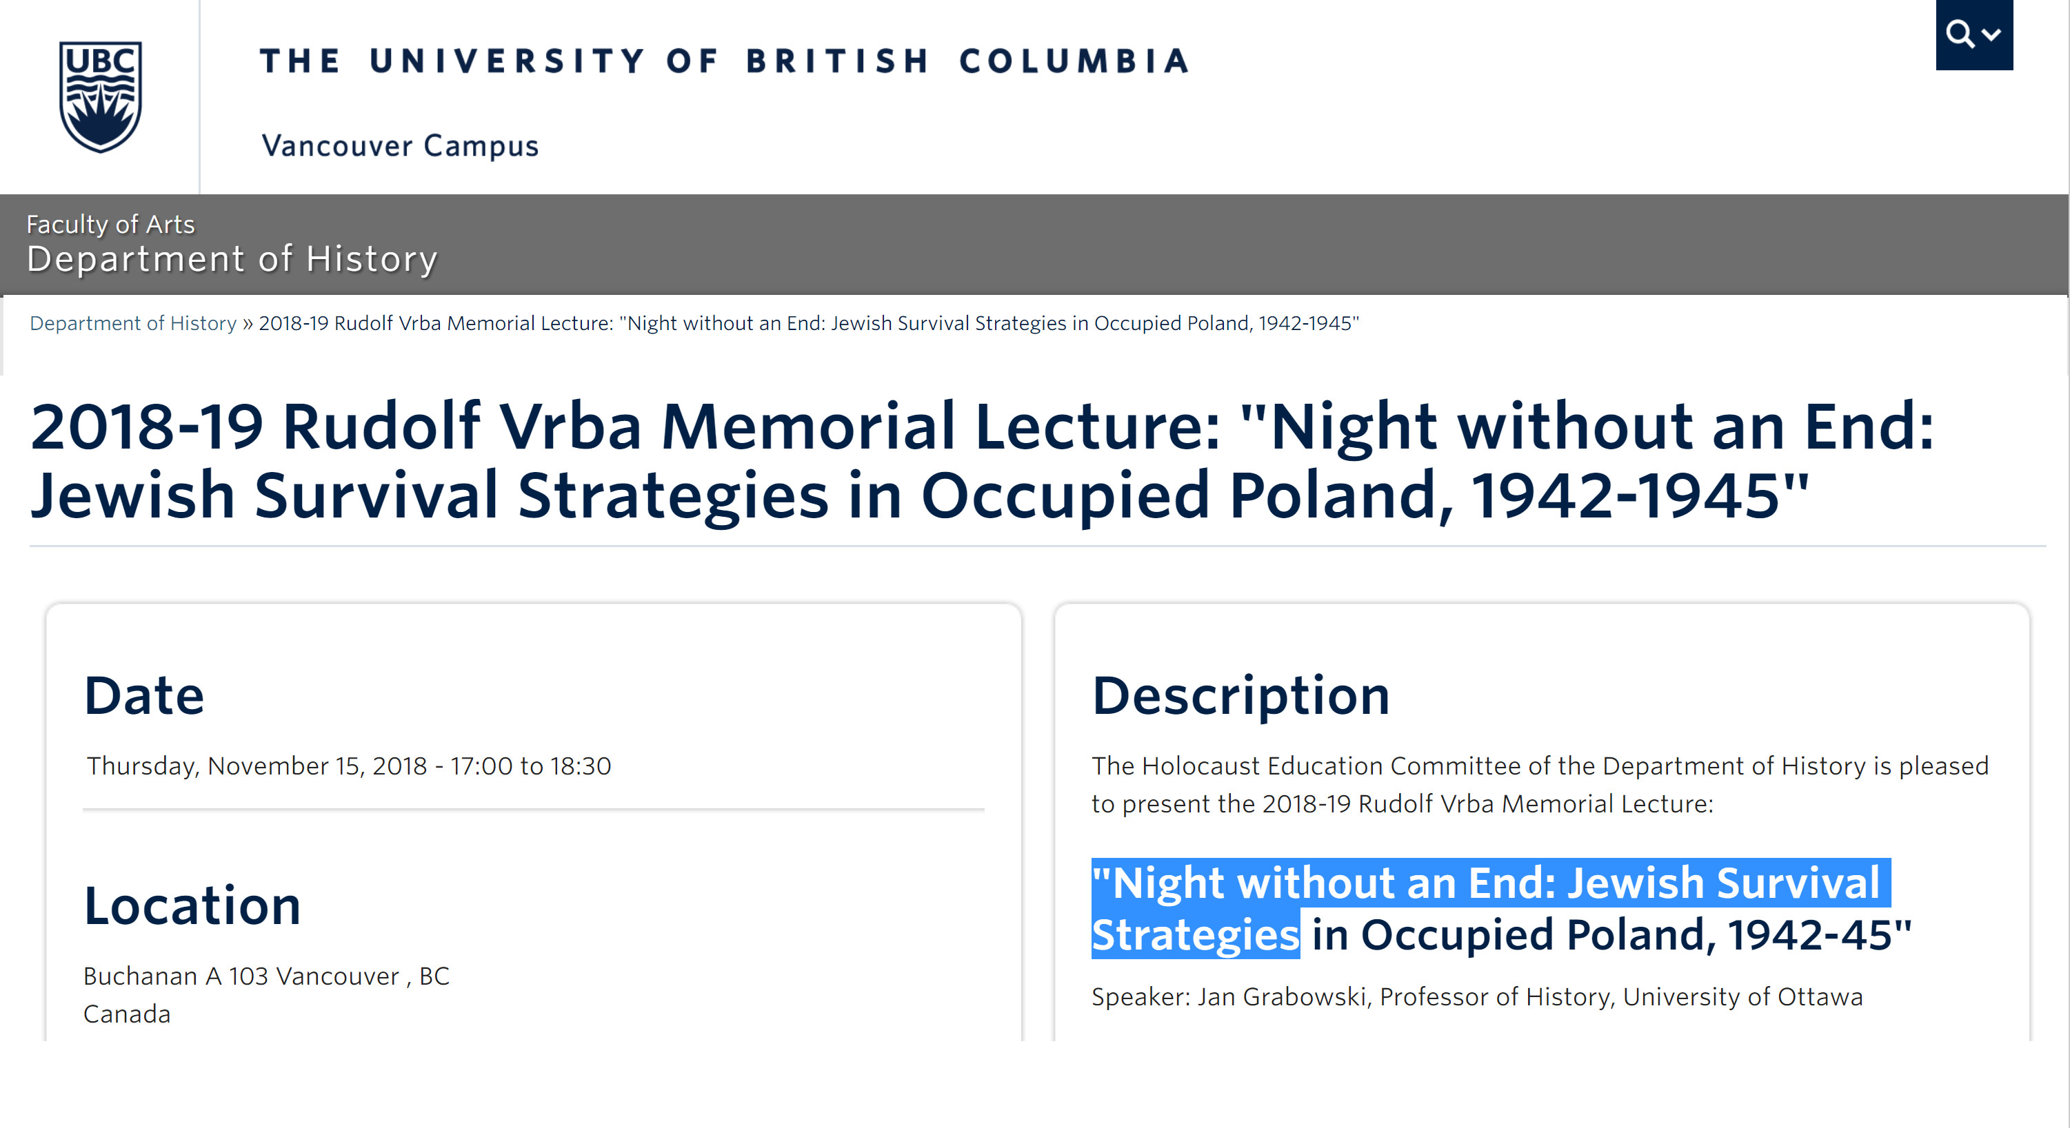The height and width of the screenshot is (1128, 2070).
Task: Go to 'Department of History' in gray banner
Action: click(232, 259)
